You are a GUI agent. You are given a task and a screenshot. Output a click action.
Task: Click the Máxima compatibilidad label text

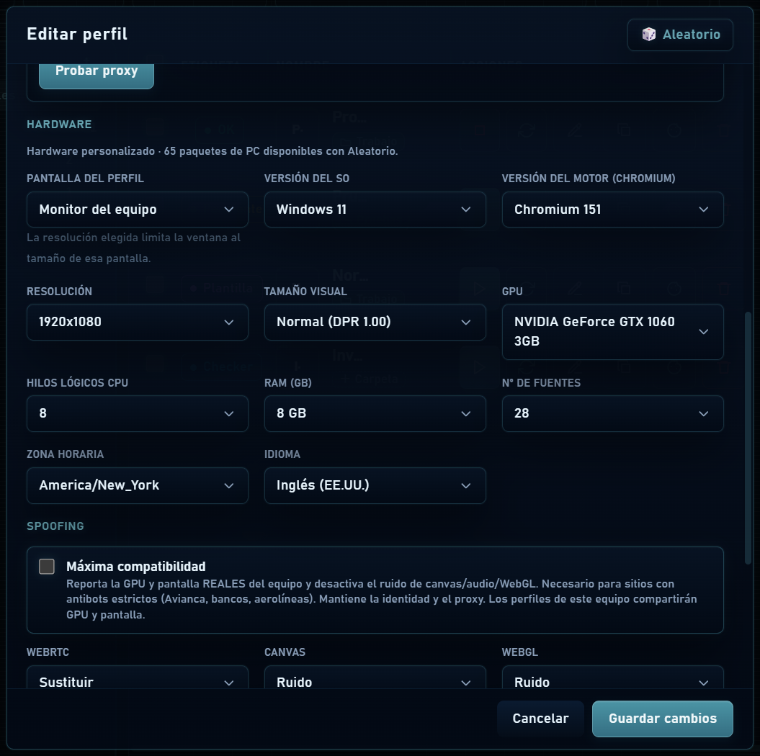(x=135, y=566)
